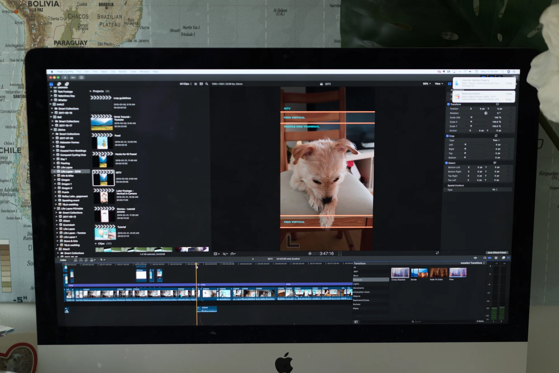Viewport: 559px width, 373px height.
Task: Open the All Clips filter dropdown
Action: [x=186, y=84]
